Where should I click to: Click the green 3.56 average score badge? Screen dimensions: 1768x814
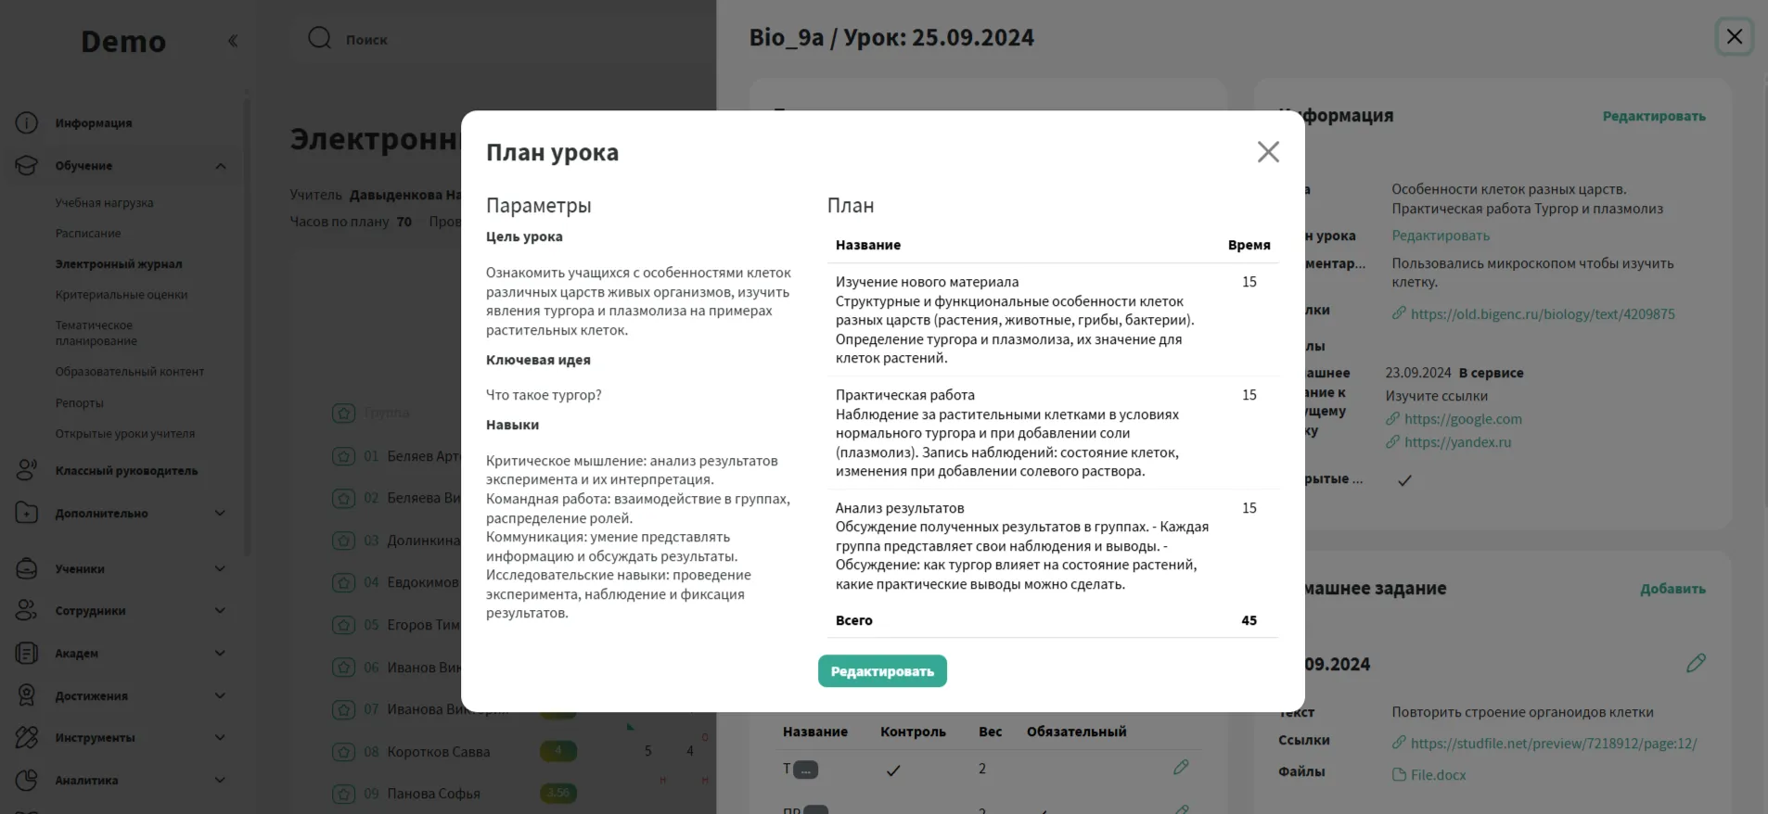point(558,793)
